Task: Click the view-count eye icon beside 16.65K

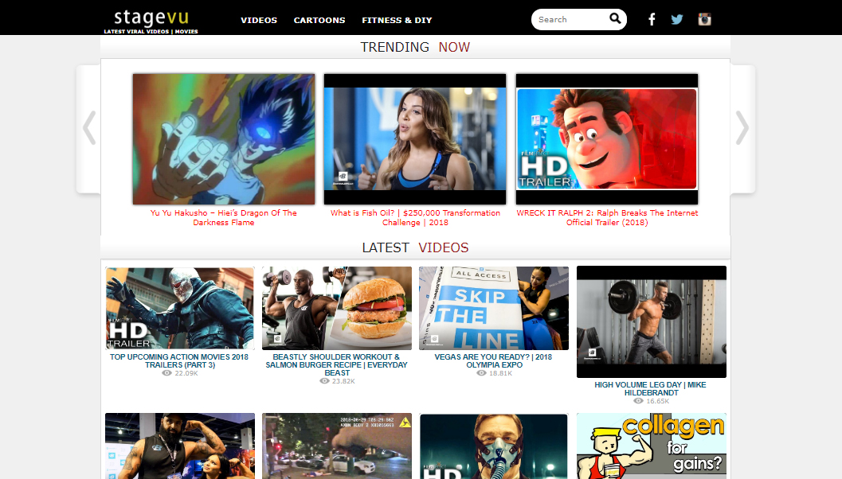Action: click(x=639, y=401)
